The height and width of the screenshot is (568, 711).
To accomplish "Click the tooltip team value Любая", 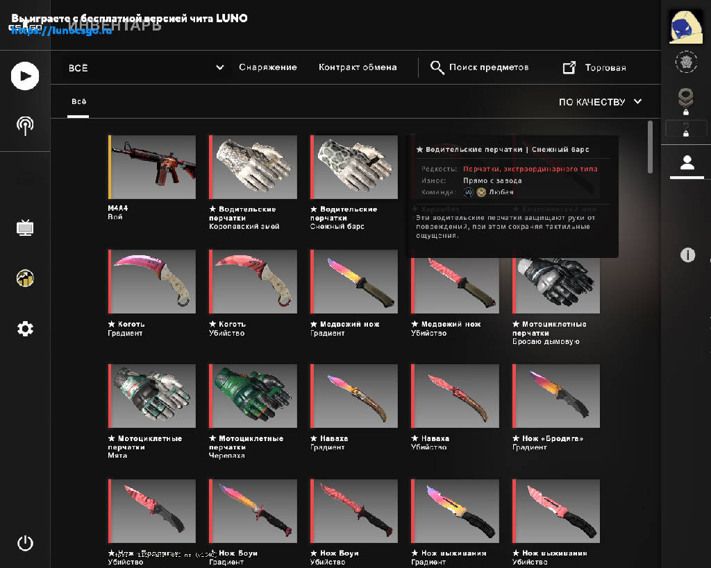I will pyautogui.click(x=501, y=192).
